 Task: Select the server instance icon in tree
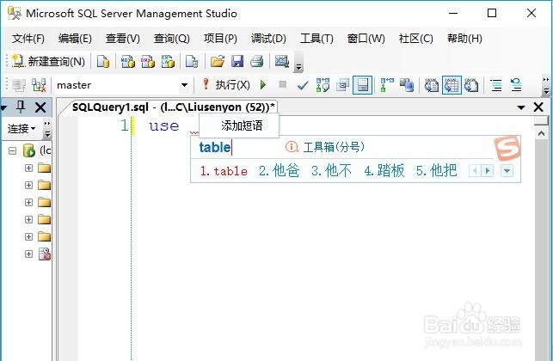[x=29, y=150]
